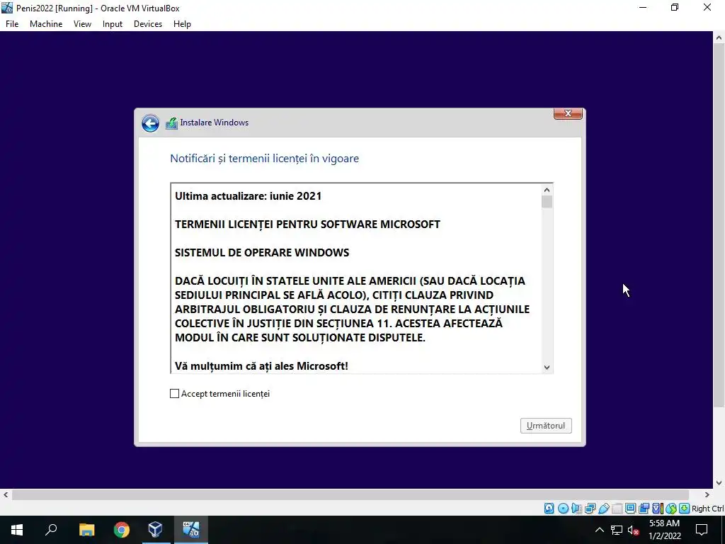Click the VM window horizontal scrollbar thumb
Image resolution: width=725 pixels, height=544 pixels.
tap(350, 494)
